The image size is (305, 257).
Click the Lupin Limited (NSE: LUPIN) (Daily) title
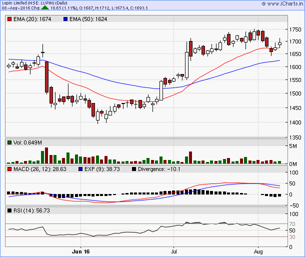point(34,3)
